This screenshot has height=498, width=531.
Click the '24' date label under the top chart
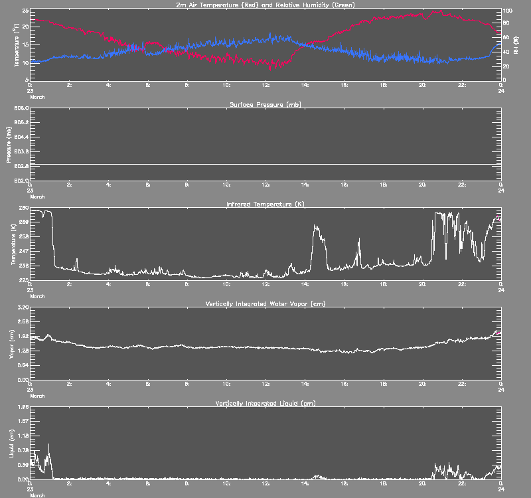pos(501,91)
